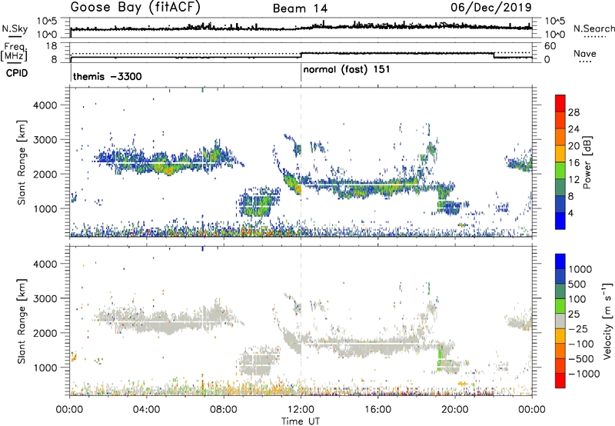Click the 'Beam 14' label
The height and width of the screenshot is (426, 615).
point(300,8)
